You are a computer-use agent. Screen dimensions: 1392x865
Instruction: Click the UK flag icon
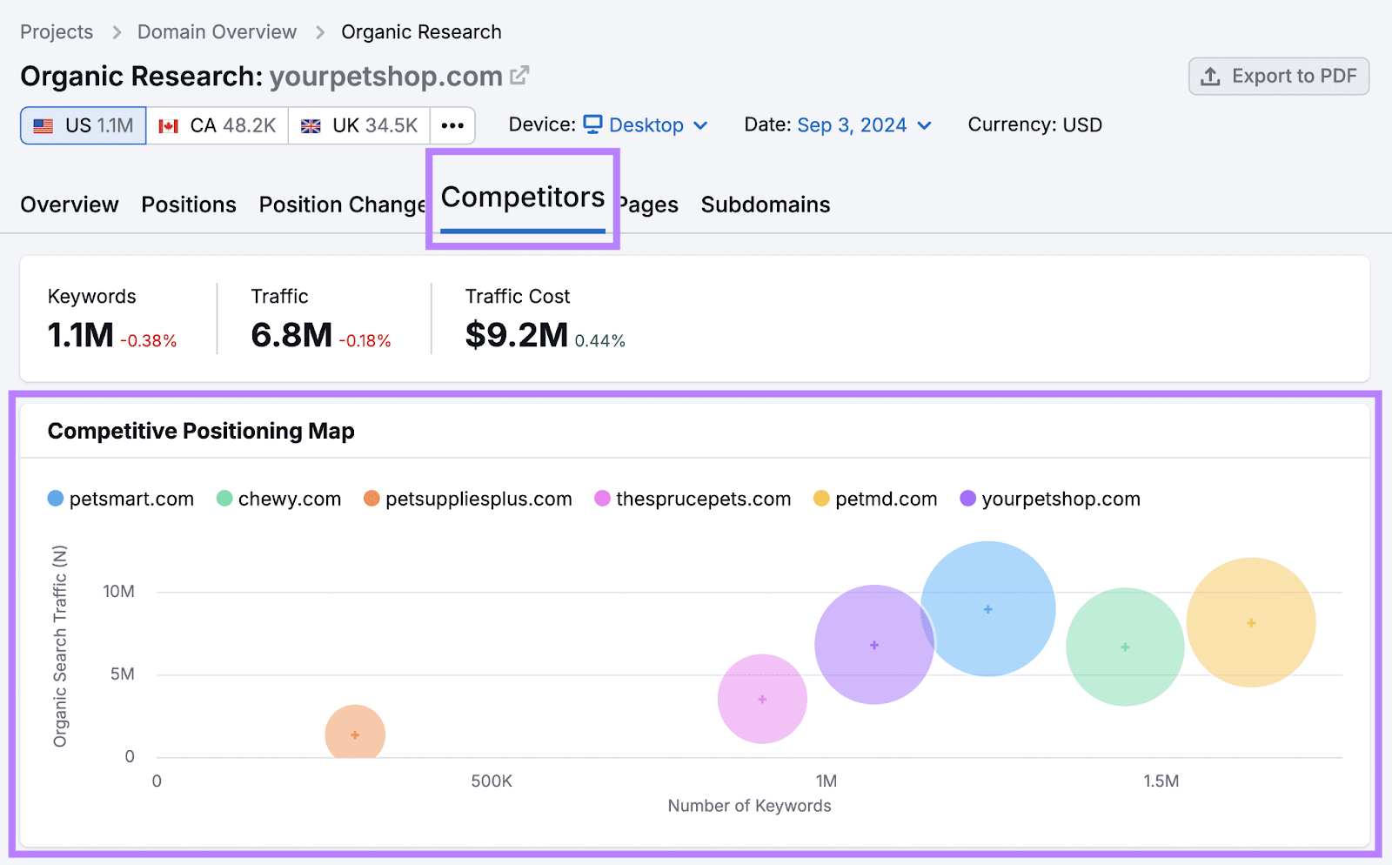coord(310,125)
